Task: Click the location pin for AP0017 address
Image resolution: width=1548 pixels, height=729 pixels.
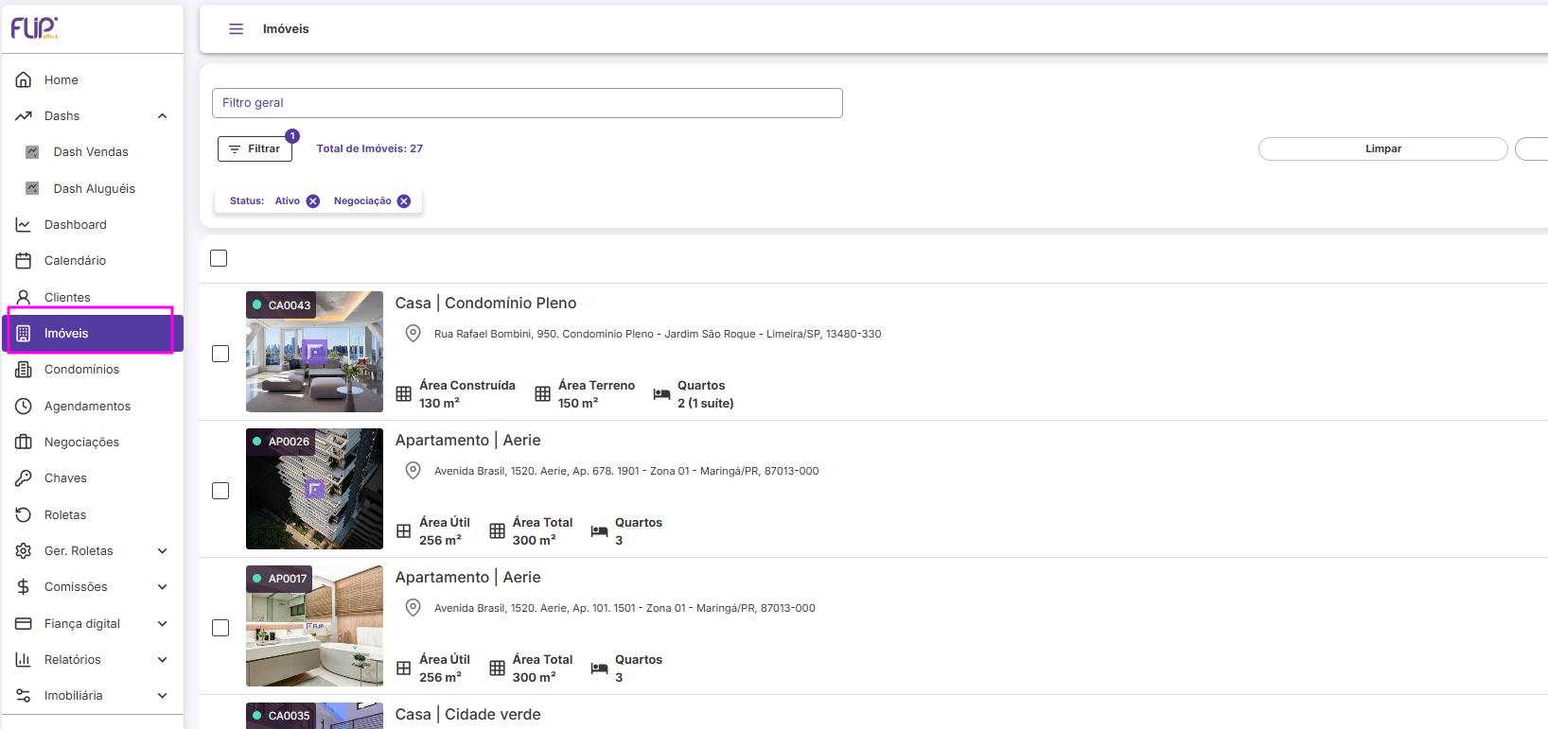Action: point(413,608)
